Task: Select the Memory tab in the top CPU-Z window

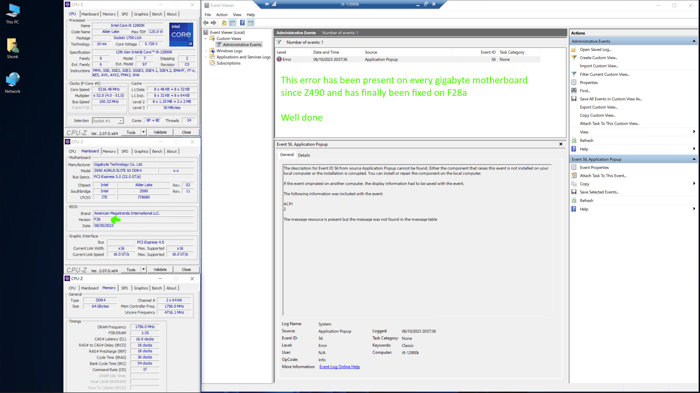Action: (x=109, y=14)
